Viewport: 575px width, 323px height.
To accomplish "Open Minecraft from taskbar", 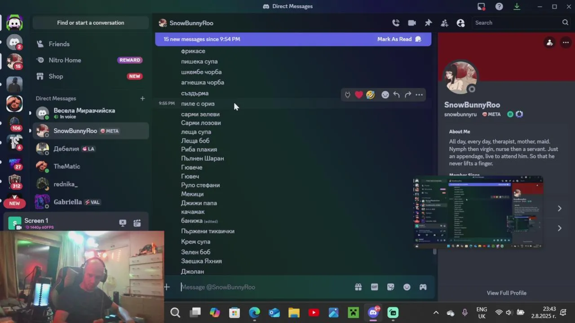I will pyautogui.click(x=354, y=313).
